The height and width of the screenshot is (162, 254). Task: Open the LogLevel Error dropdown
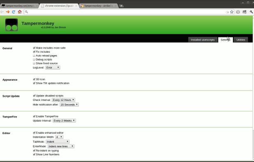[53, 67]
